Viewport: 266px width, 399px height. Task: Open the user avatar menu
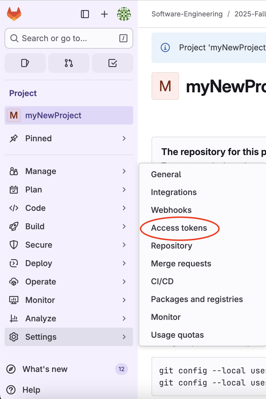[x=124, y=14]
